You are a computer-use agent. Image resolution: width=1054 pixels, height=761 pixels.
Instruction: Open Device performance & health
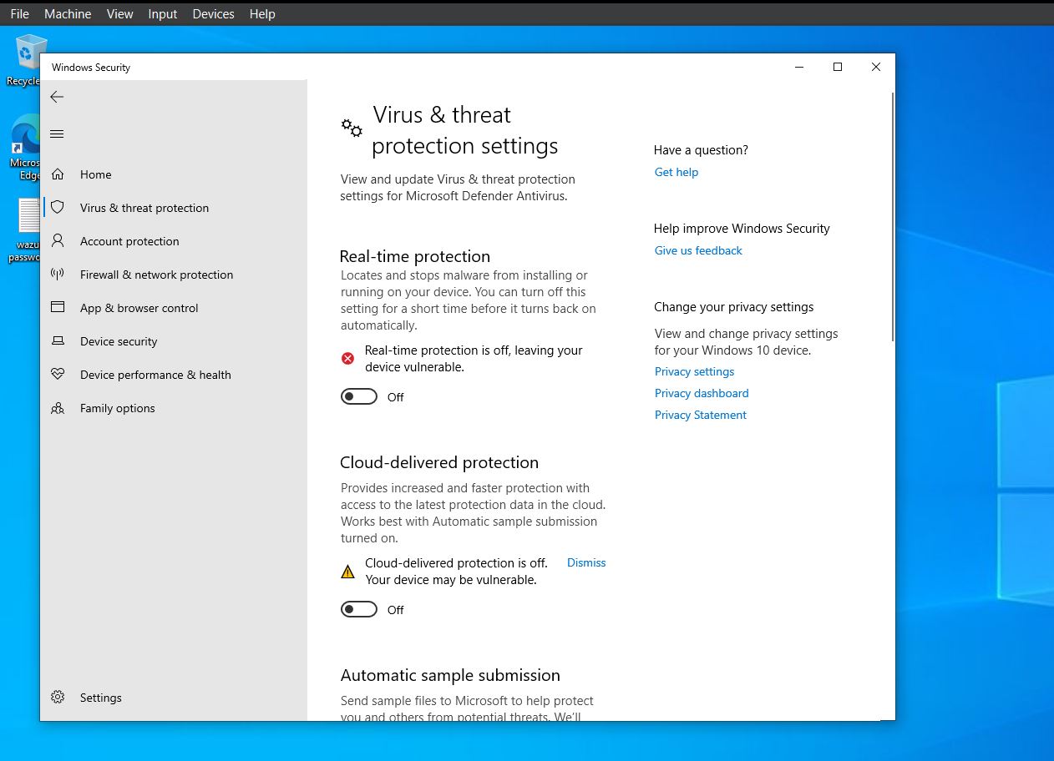(x=155, y=375)
